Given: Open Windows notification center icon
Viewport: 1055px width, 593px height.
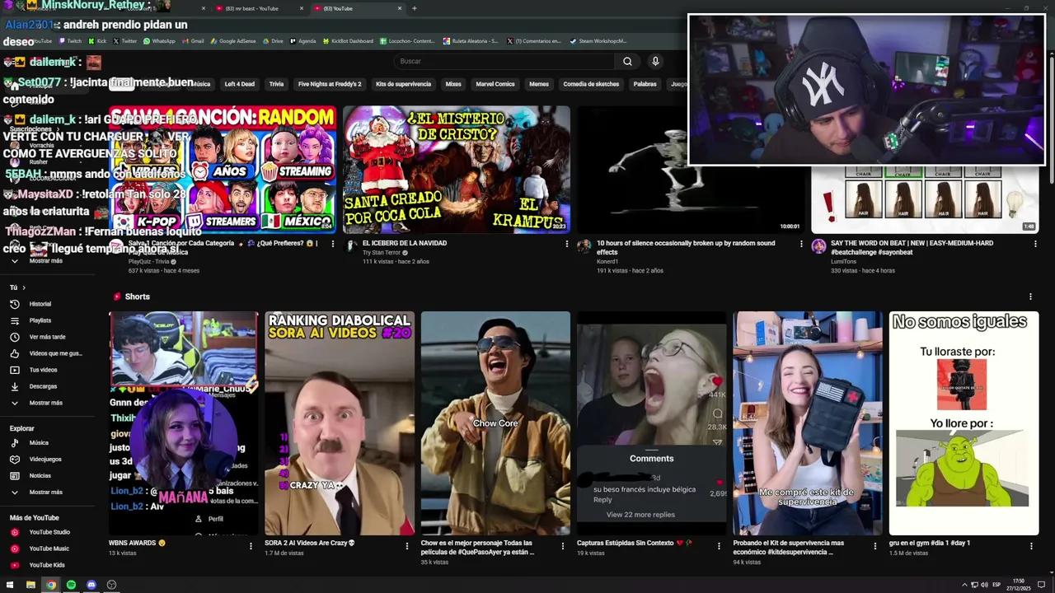Looking at the screenshot, I should (x=1042, y=585).
